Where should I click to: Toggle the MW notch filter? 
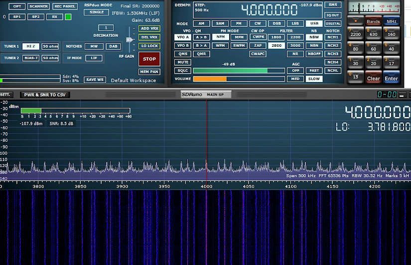pyautogui.click(x=94, y=46)
